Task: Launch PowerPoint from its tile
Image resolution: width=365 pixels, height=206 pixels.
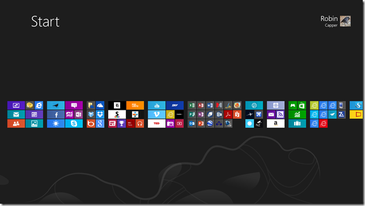Action: coord(201,123)
